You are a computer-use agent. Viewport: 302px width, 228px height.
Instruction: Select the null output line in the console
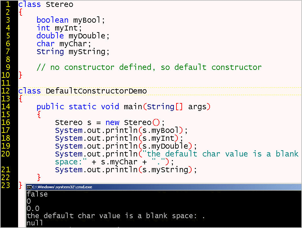coord(34,223)
